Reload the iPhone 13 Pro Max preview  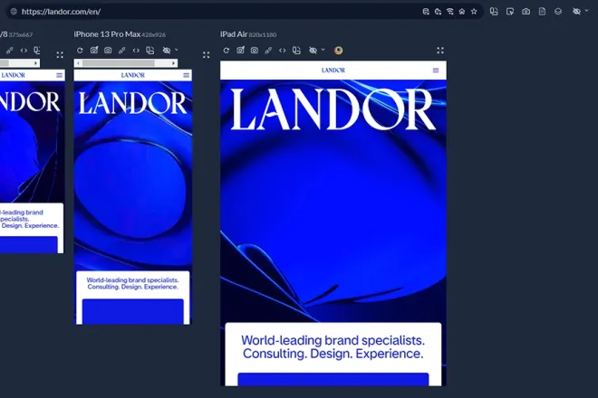click(x=80, y=51)
